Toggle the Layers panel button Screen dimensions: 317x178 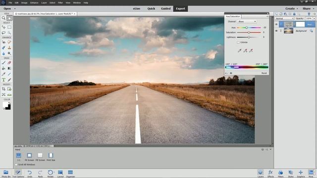click(261, 174)
